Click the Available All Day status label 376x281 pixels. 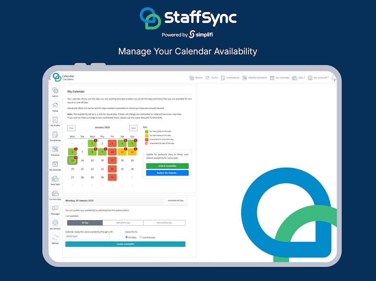pos(176,201)
